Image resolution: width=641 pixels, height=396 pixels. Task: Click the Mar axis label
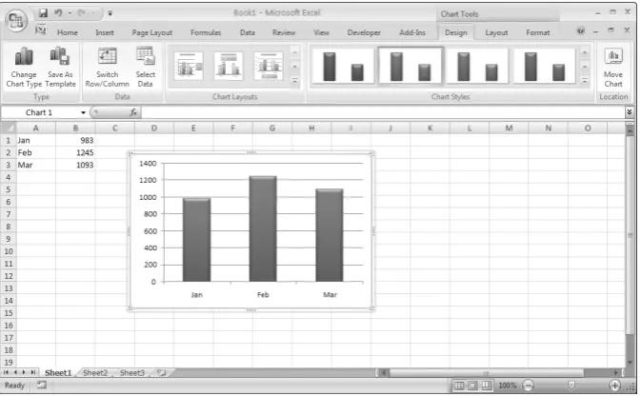coord(330,295)
